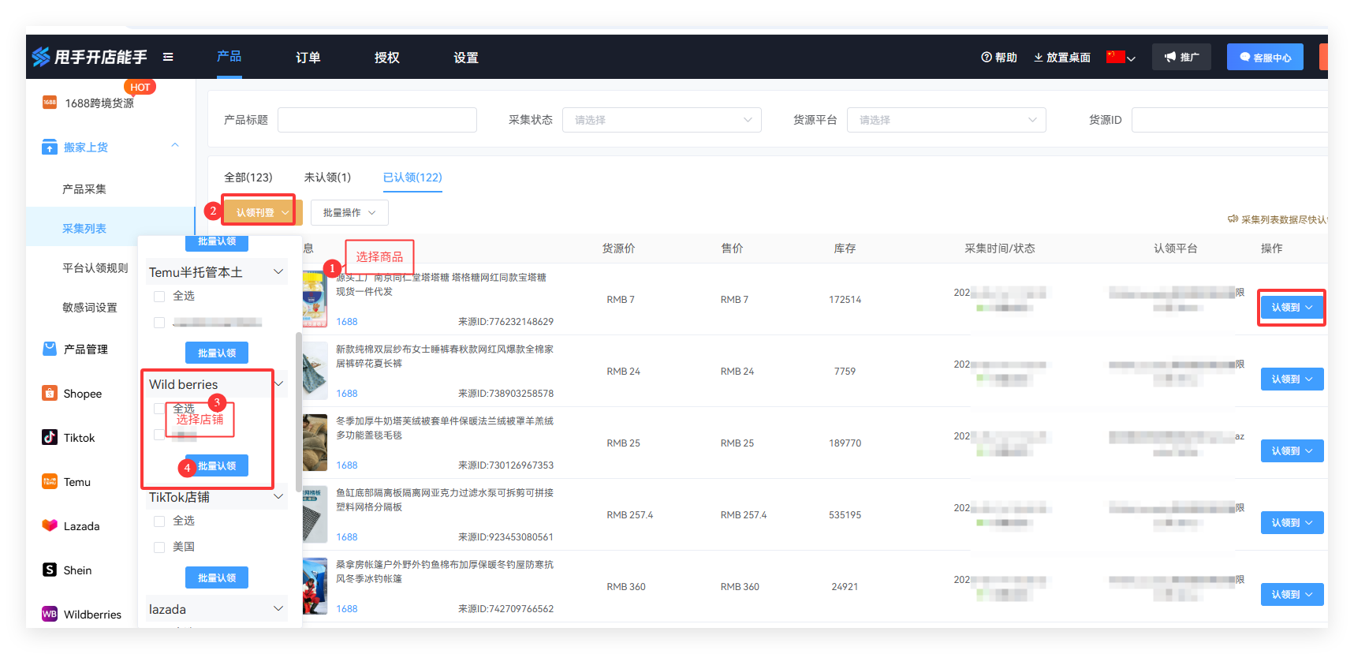Switch to the 设置 top menu
This screenshot has width=1354, height=654.
coord(466,58)
